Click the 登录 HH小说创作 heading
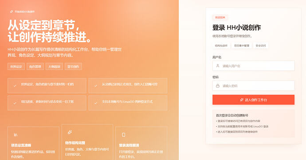This screenshot has width=306, height=160. click(236, 27)
